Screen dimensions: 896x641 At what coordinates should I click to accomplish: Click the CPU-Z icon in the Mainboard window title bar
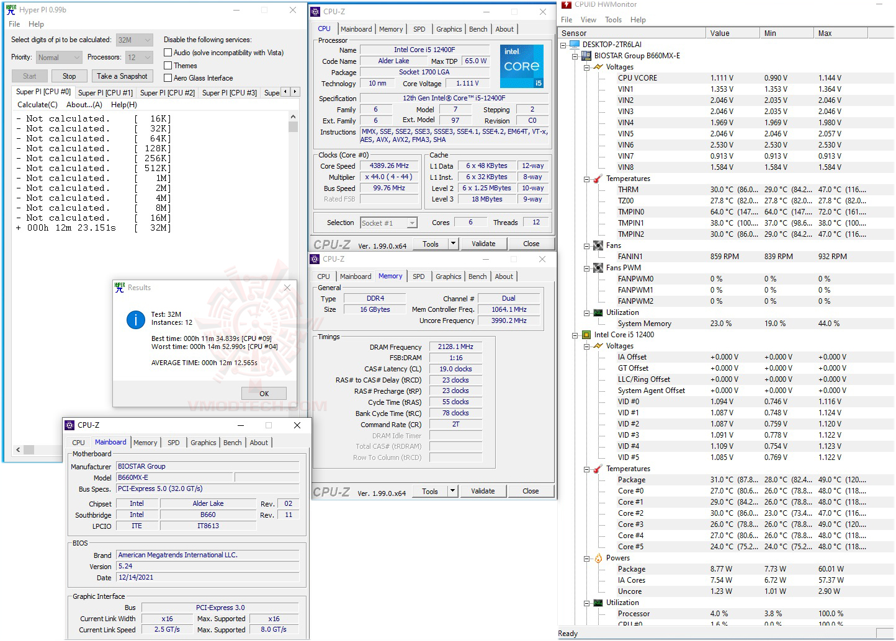tap(69, 425)
